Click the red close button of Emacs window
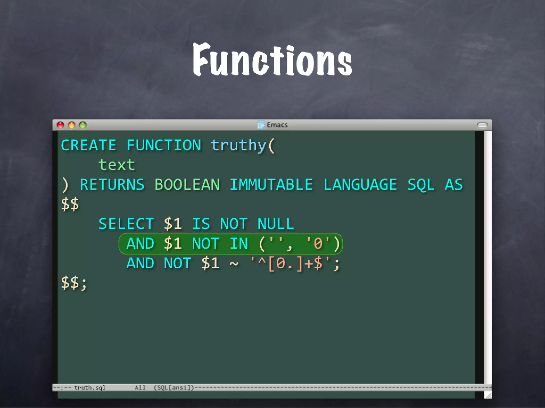The width and height of the screenshot is (545, 408). point(60,125)
